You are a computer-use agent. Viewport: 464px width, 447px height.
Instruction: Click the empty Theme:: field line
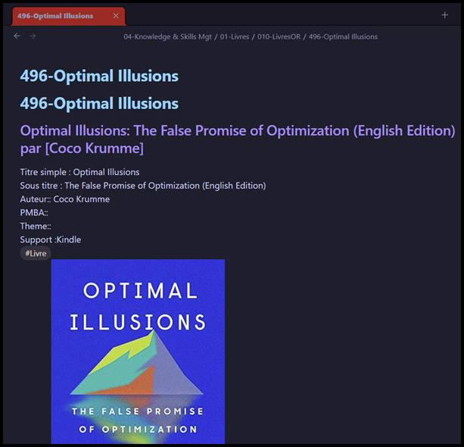(36, 227)
